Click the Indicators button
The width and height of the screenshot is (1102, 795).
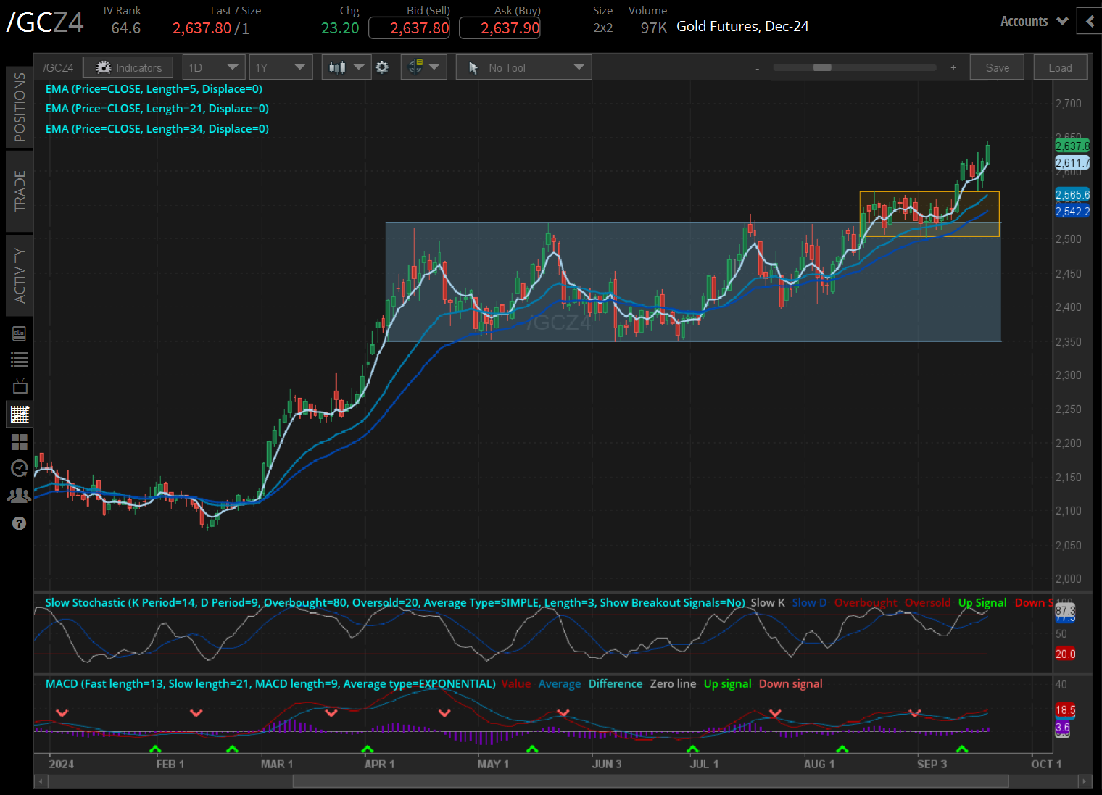pos(128,67)
